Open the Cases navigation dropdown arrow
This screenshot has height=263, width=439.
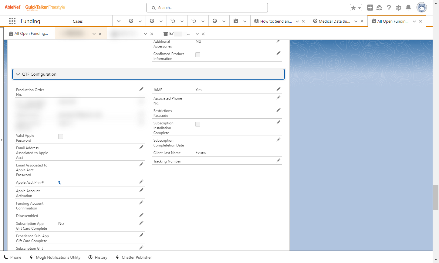click(x=119, y=21)
